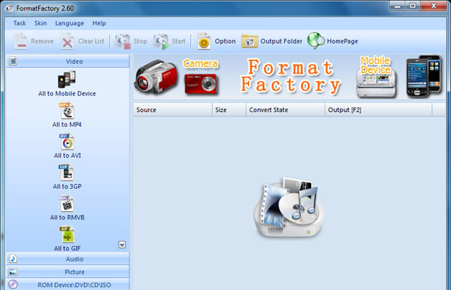Screen dimensions: 451x290
Task: Click the Stop text label
Action: tap(140, 41)
